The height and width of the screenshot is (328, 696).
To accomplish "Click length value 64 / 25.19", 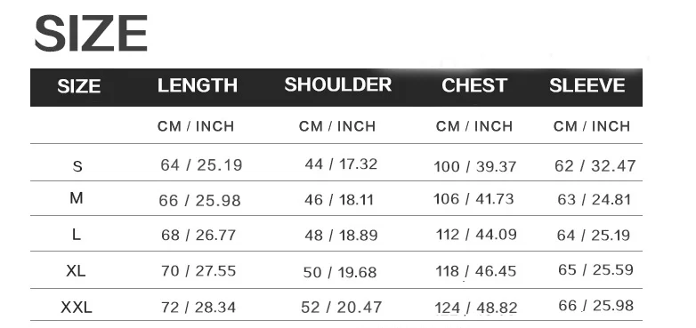I will (201, 164).
